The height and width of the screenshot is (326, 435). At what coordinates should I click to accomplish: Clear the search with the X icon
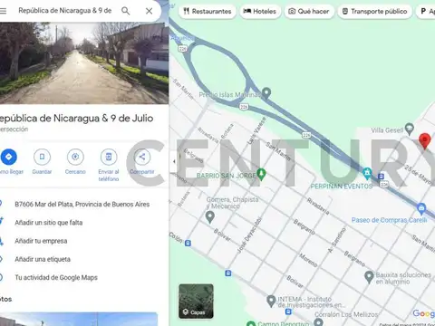(x=149, y=11)
